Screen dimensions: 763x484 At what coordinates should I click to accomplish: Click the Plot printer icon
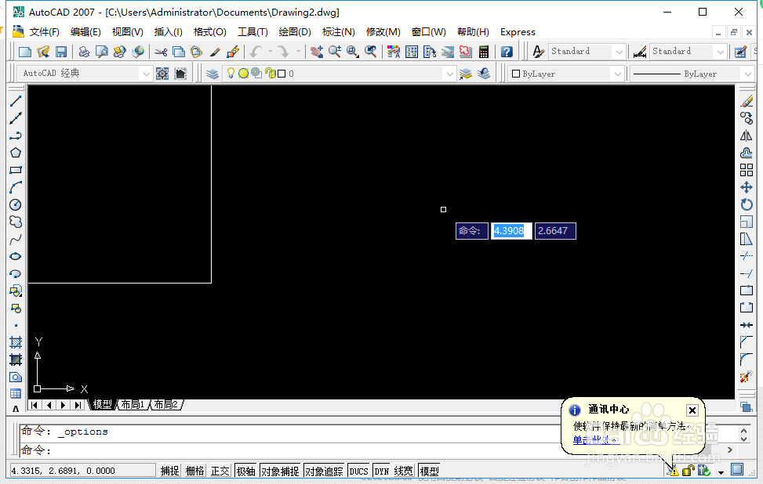[84, 52]
